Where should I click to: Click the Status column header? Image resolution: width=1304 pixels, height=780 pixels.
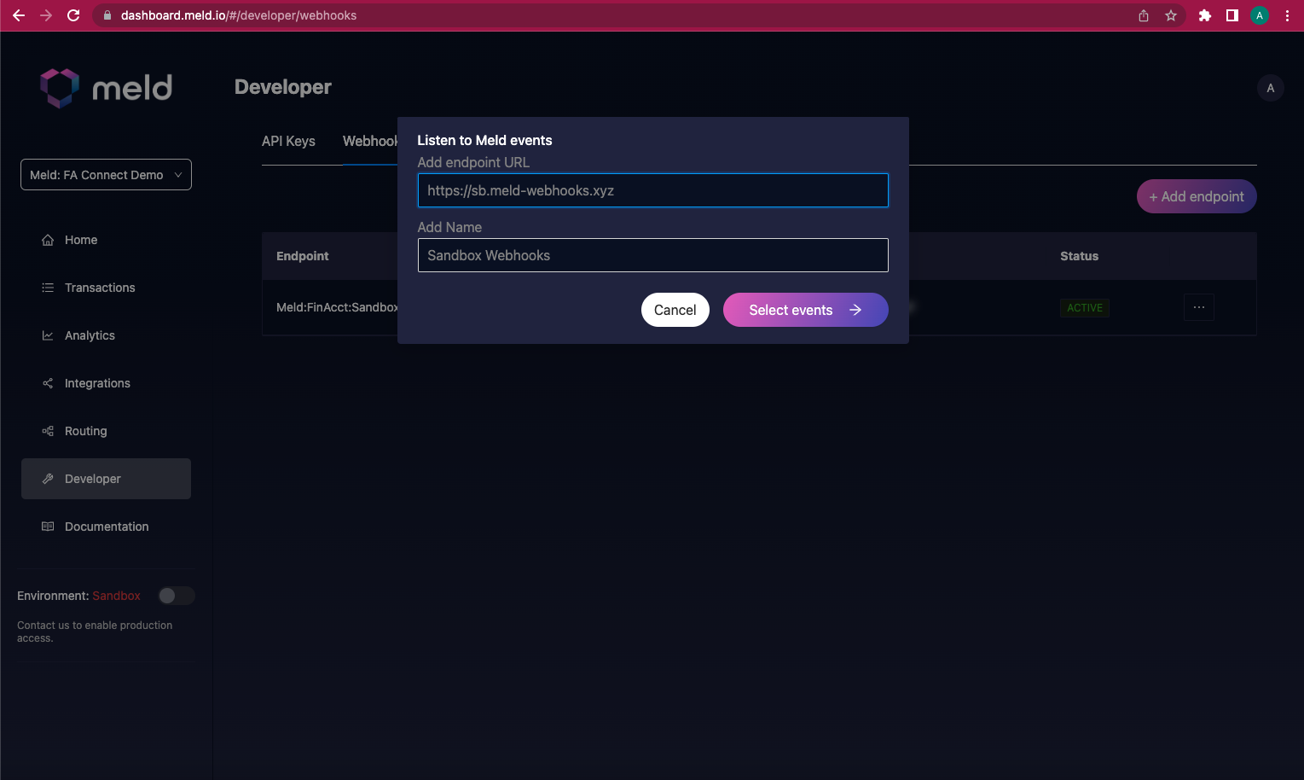[x=1080, y=256]
